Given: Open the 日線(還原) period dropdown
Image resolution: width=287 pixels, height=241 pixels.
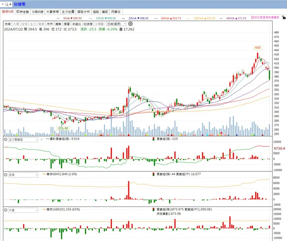Looking at the screenshot, I should click(116, 24).
